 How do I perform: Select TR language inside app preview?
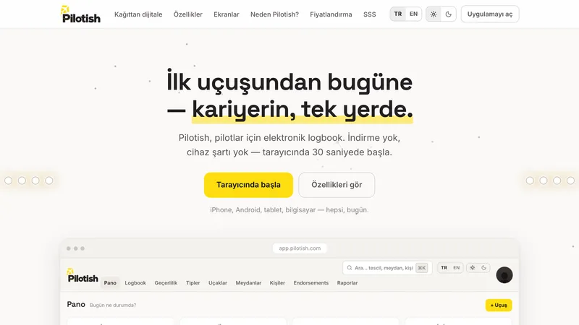coord(444,268)
